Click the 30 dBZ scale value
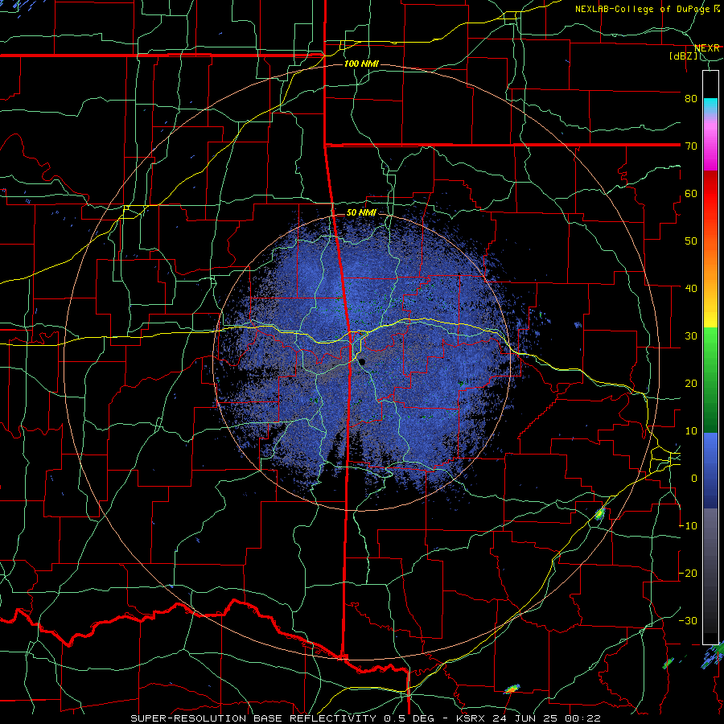 click(x=691, y=336)
